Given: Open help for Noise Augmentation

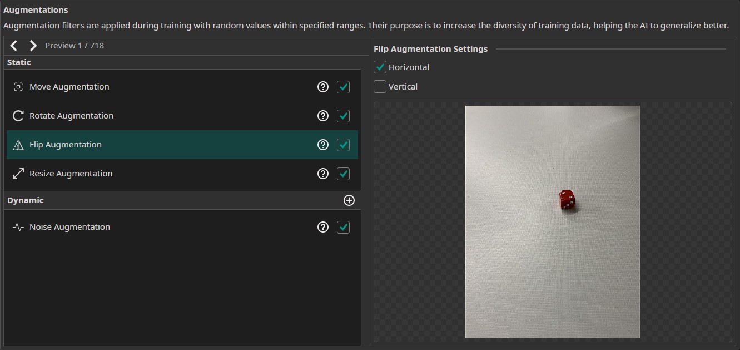Looking at the screenshot, I should [322, 227].
